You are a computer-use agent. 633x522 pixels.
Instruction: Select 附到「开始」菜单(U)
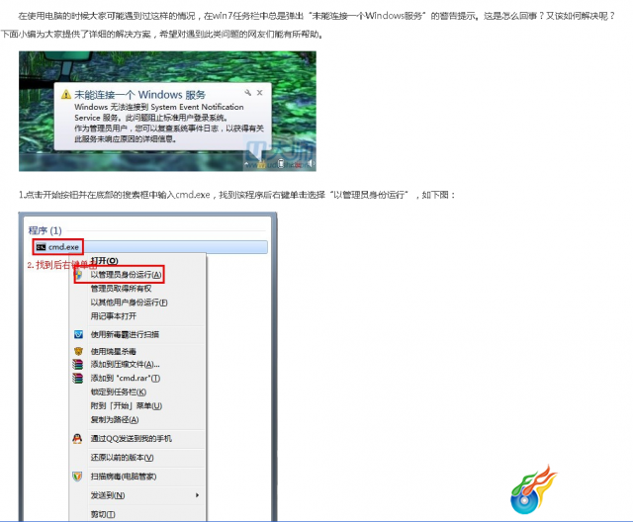(x=127, y=405)
